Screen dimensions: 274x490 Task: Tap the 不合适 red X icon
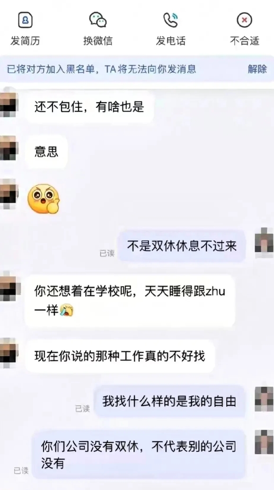pyautogui.click(x=244, y=20)
